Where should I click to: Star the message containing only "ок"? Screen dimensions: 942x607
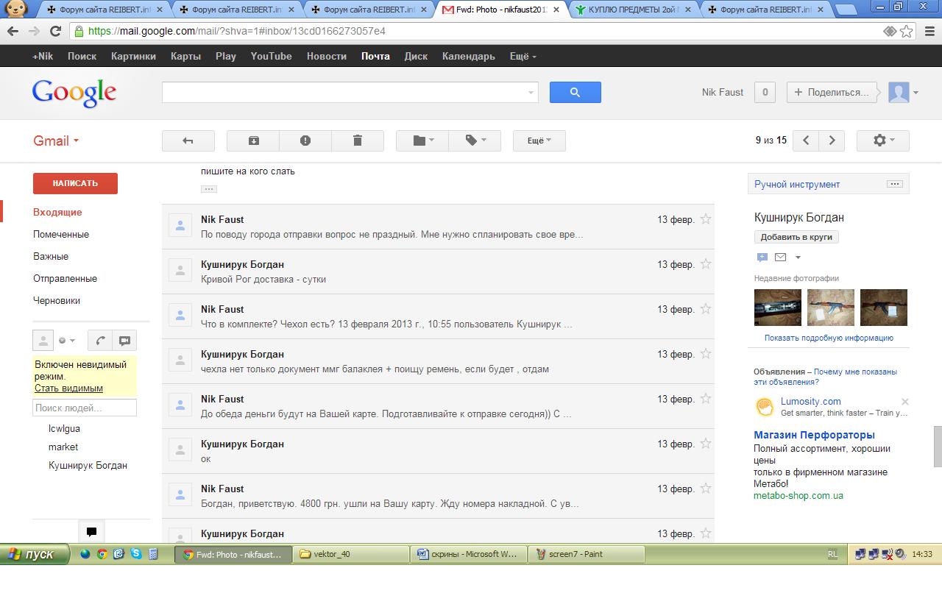coord(706,444)
